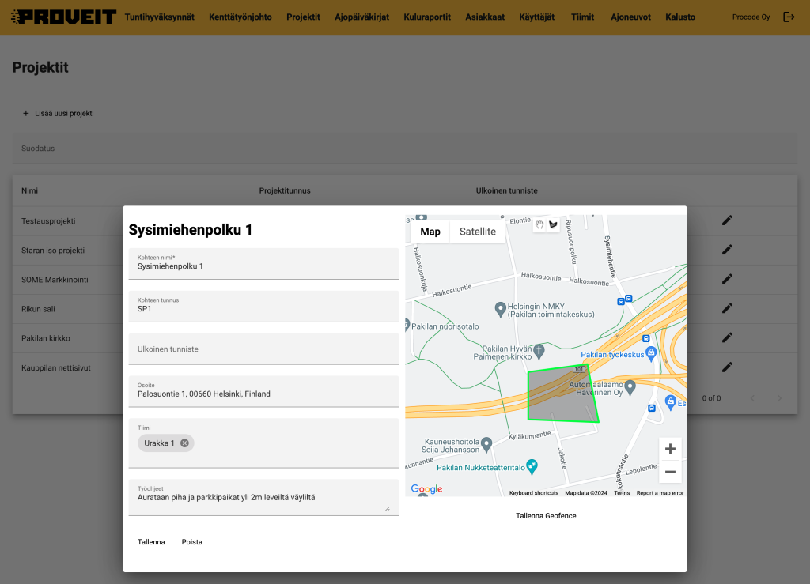
Task: Open Kenttätyönjohto menu item
Action: tap(240, 17)
